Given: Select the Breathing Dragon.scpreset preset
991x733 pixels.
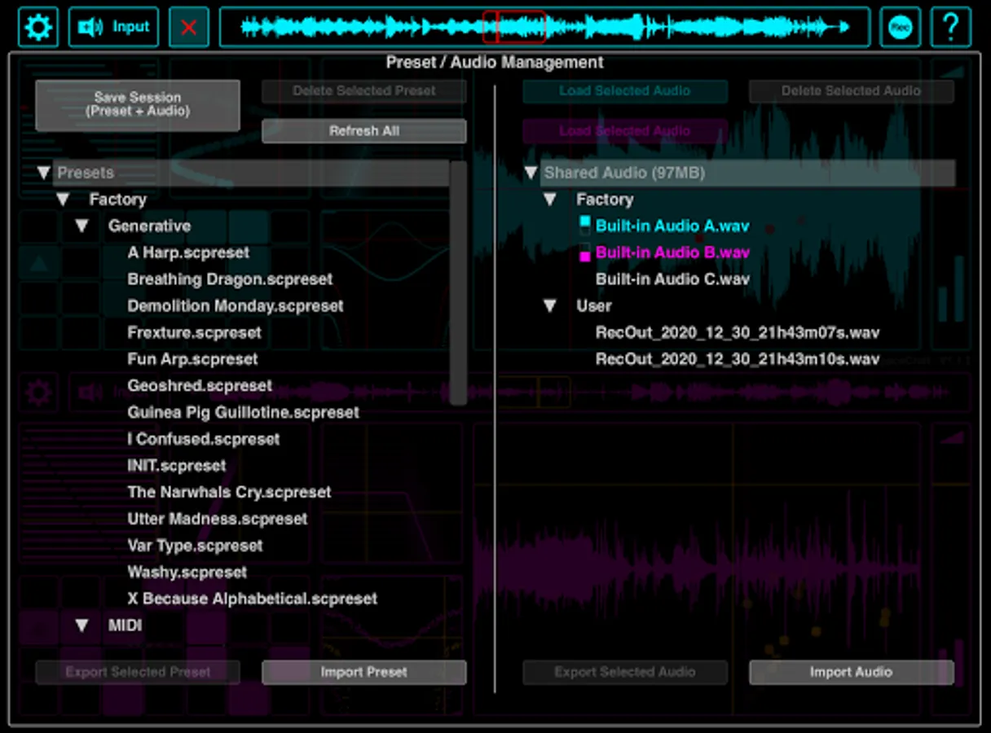Looking at the screenshot, I should (230, 279).
